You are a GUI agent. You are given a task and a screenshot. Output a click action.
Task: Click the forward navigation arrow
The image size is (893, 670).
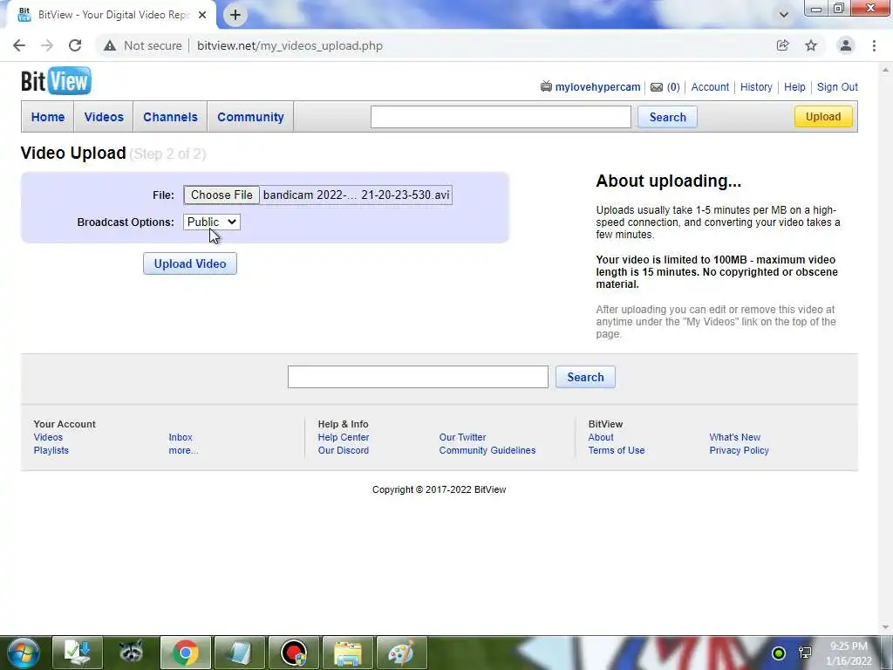click(47, 45)
